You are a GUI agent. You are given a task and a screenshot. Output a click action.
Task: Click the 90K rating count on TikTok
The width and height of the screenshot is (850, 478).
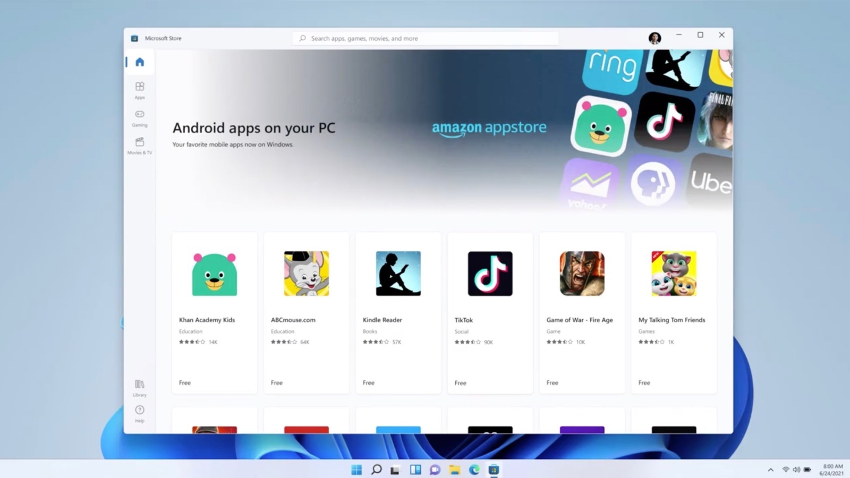click(489, 342)
